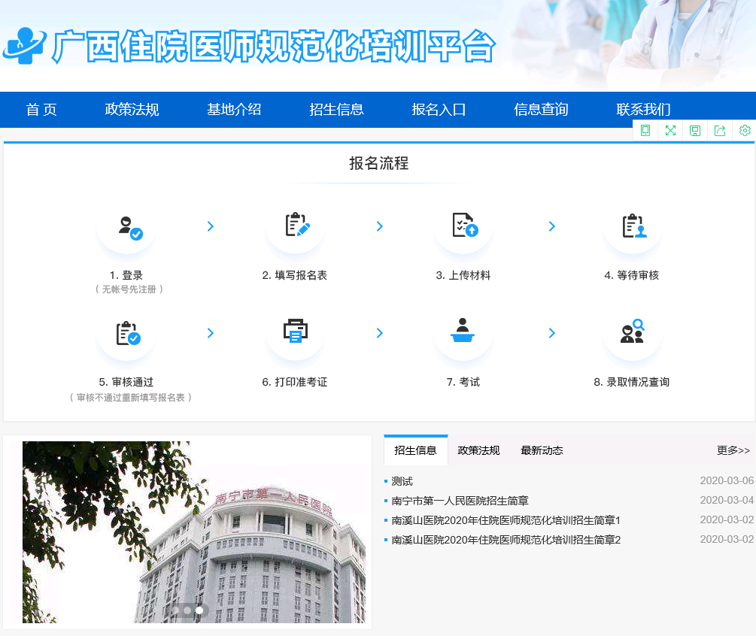Select the first carousel indicator dot
Screen dimensions: 756x636
(x=175, y=610)
